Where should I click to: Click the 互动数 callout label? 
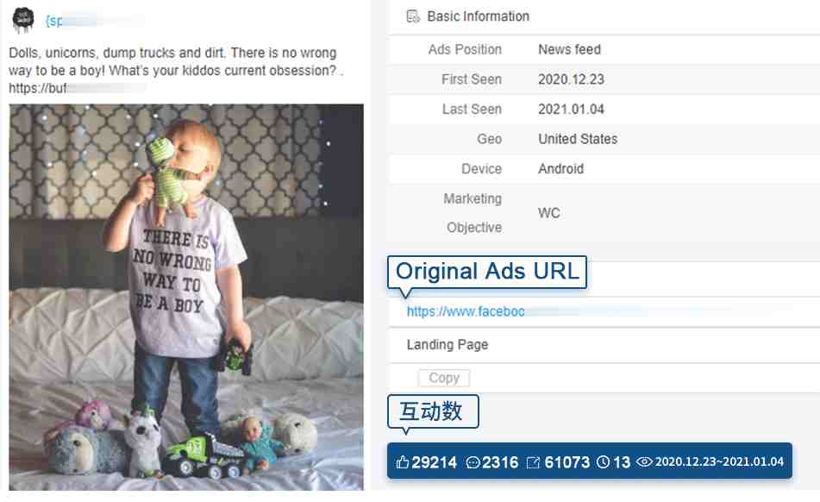click(x=433, y=411)
